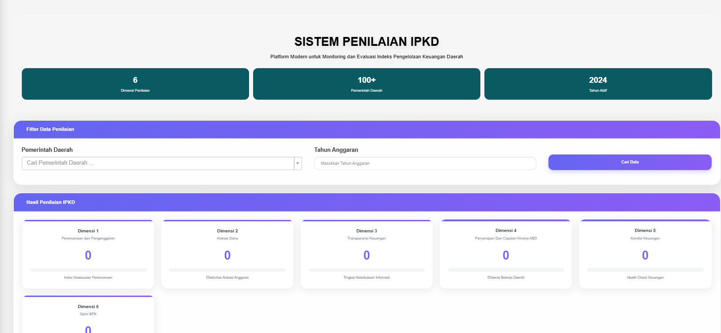The width and height of the screenshot is (721, 333).
Task: Select the 2024 Tahun Aktif stat card
Action: (598, 84)
